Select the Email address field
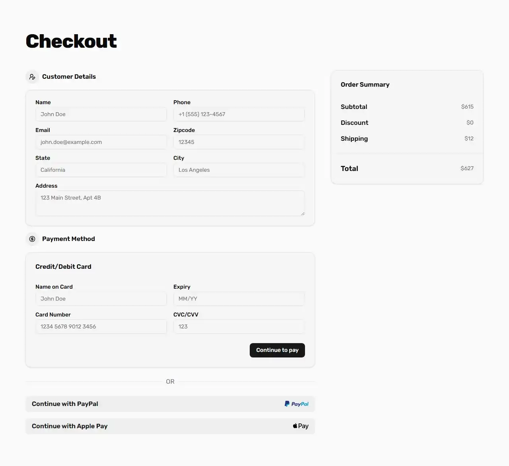Screen dimensions: 509x466 click(101, 142)
